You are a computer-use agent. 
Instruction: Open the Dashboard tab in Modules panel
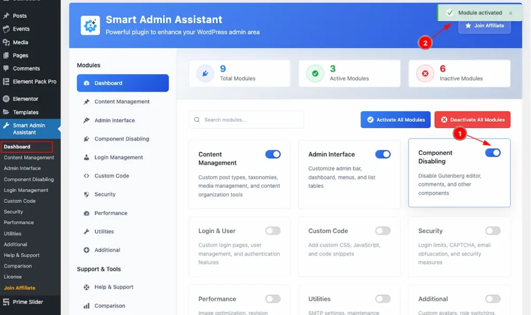click(x=122, y=83)
